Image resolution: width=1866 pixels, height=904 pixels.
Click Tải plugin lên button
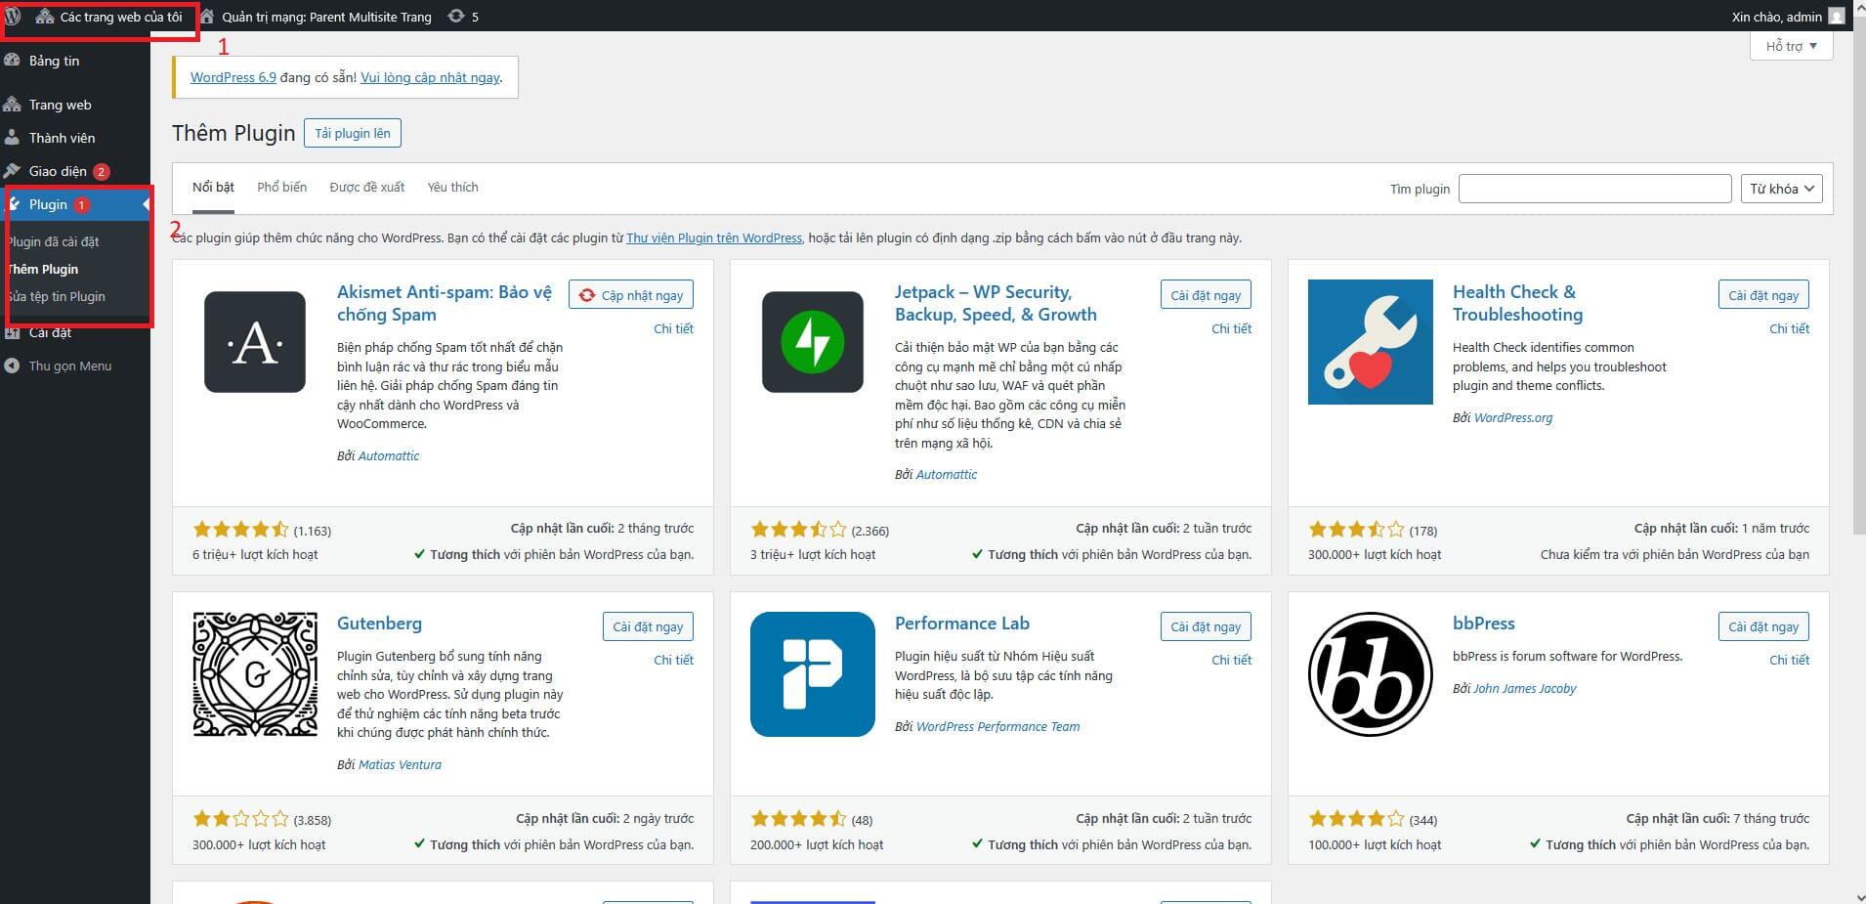coord(353,133)
